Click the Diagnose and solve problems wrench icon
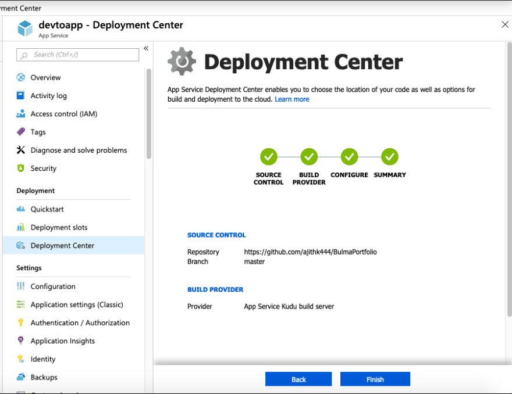 pos(20,150)
